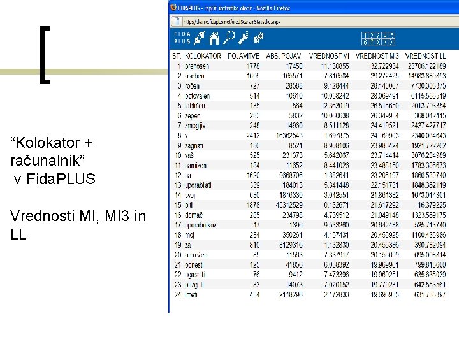459x344 pixels.
Task: Select the collocator word 'domač'
Action: 194,215
